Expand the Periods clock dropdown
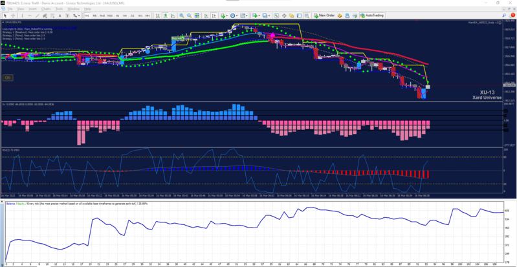 point(237,16)
